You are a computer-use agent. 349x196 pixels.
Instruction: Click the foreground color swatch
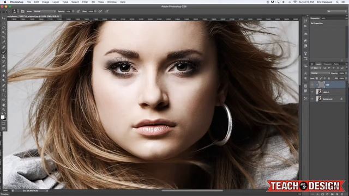pos(2,117)
